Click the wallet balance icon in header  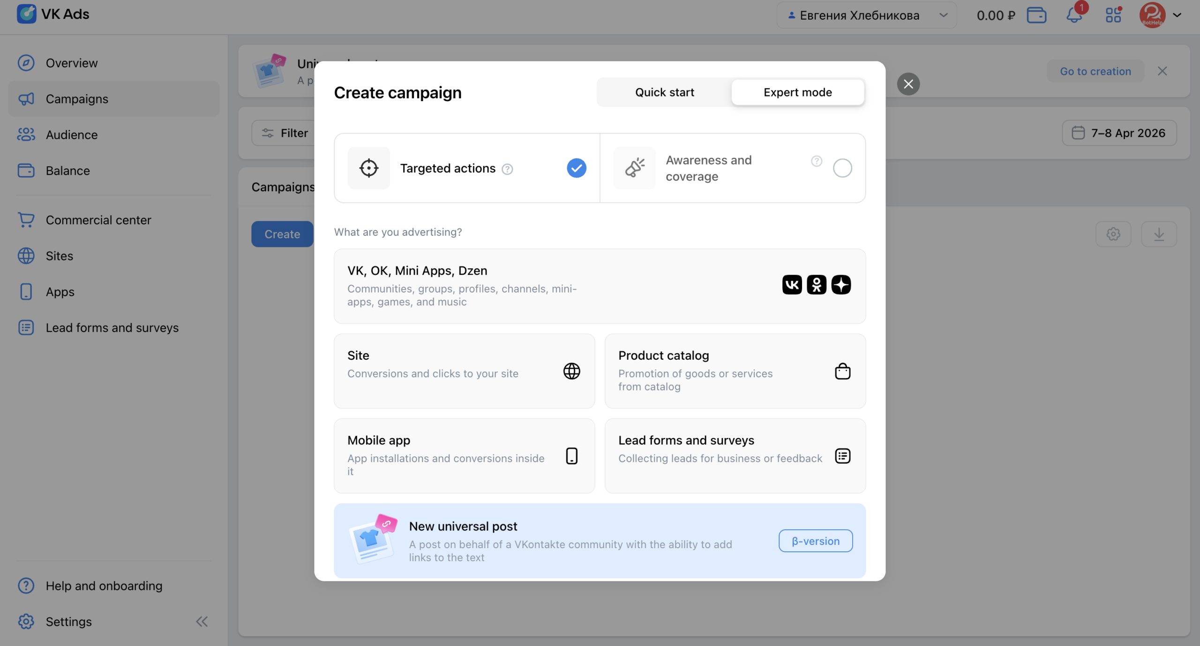(x=1036, y=15)
